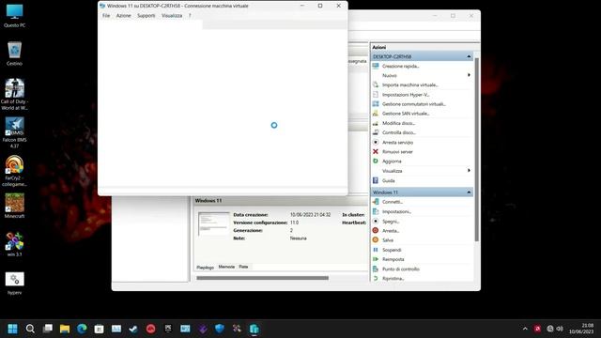Select Call of Duty World at War shortcut
This screenshot has width=601, height=338.
click(15, 94)
